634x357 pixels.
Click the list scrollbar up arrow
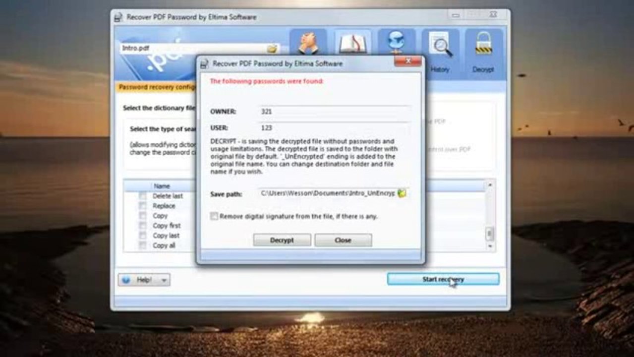490,184
